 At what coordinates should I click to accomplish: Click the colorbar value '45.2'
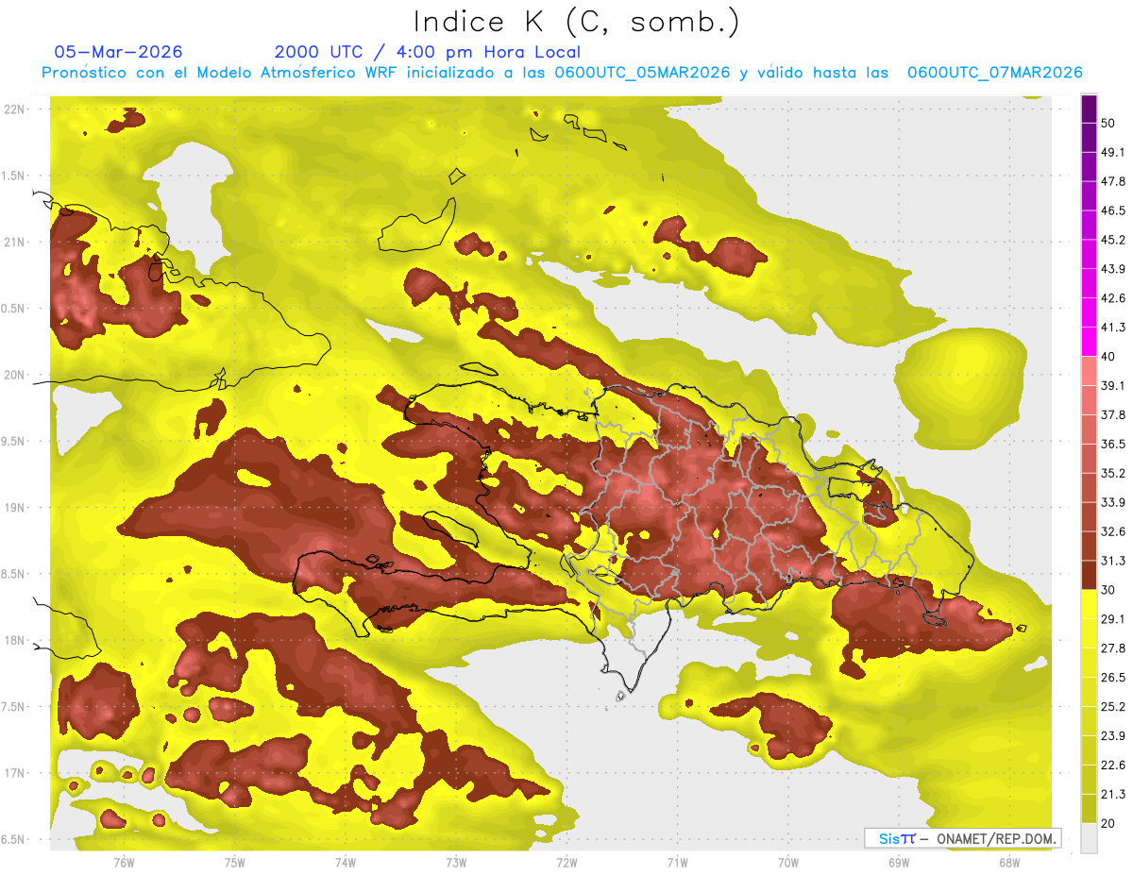coord(1113,240)
